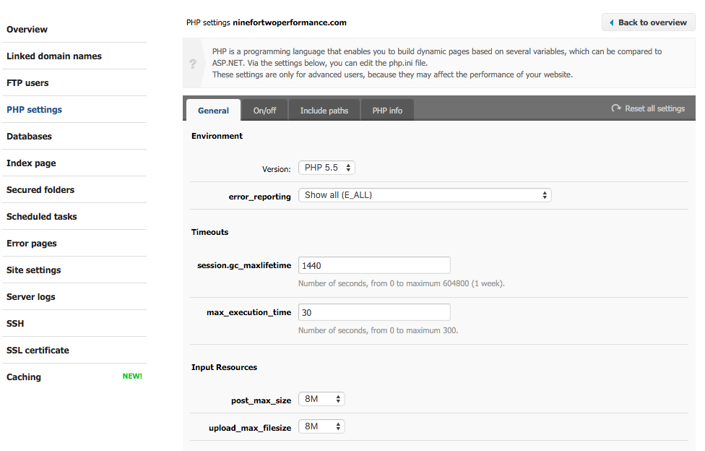Open Scheduled tasks in the sidebar
705x451 pixels.
(x=41, y=217)
